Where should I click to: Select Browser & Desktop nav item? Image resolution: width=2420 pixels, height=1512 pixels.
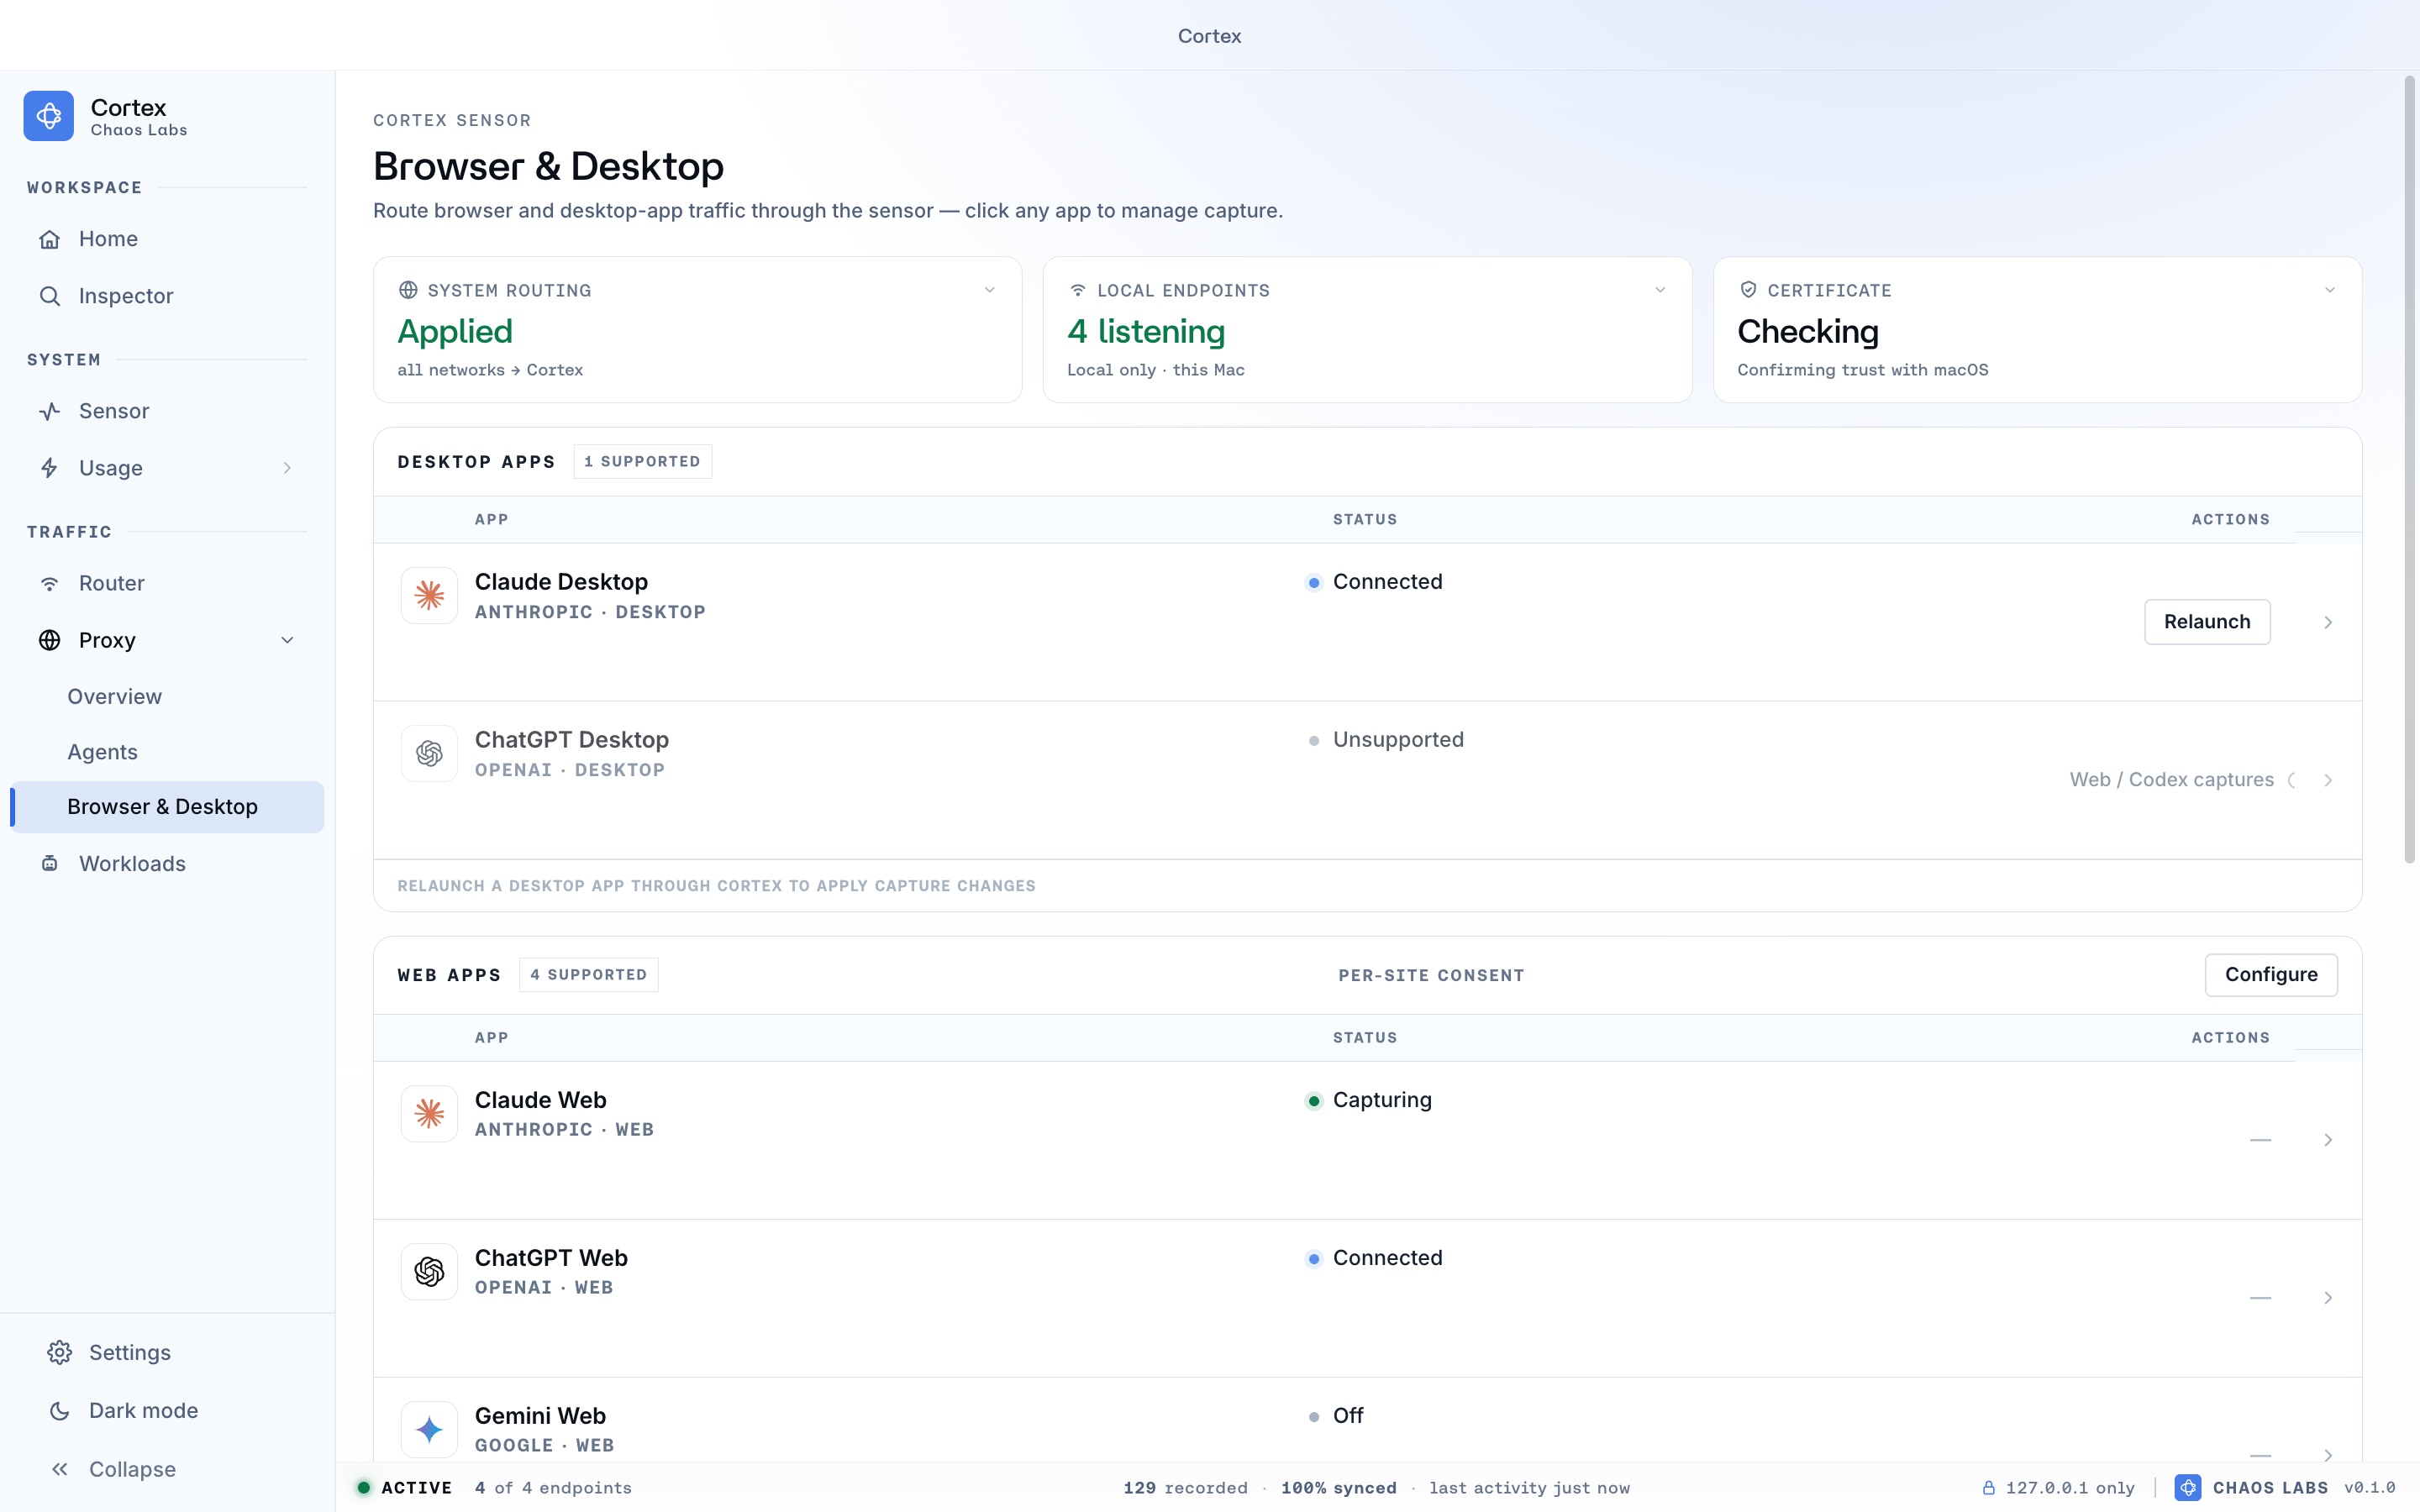pos(167,807)
